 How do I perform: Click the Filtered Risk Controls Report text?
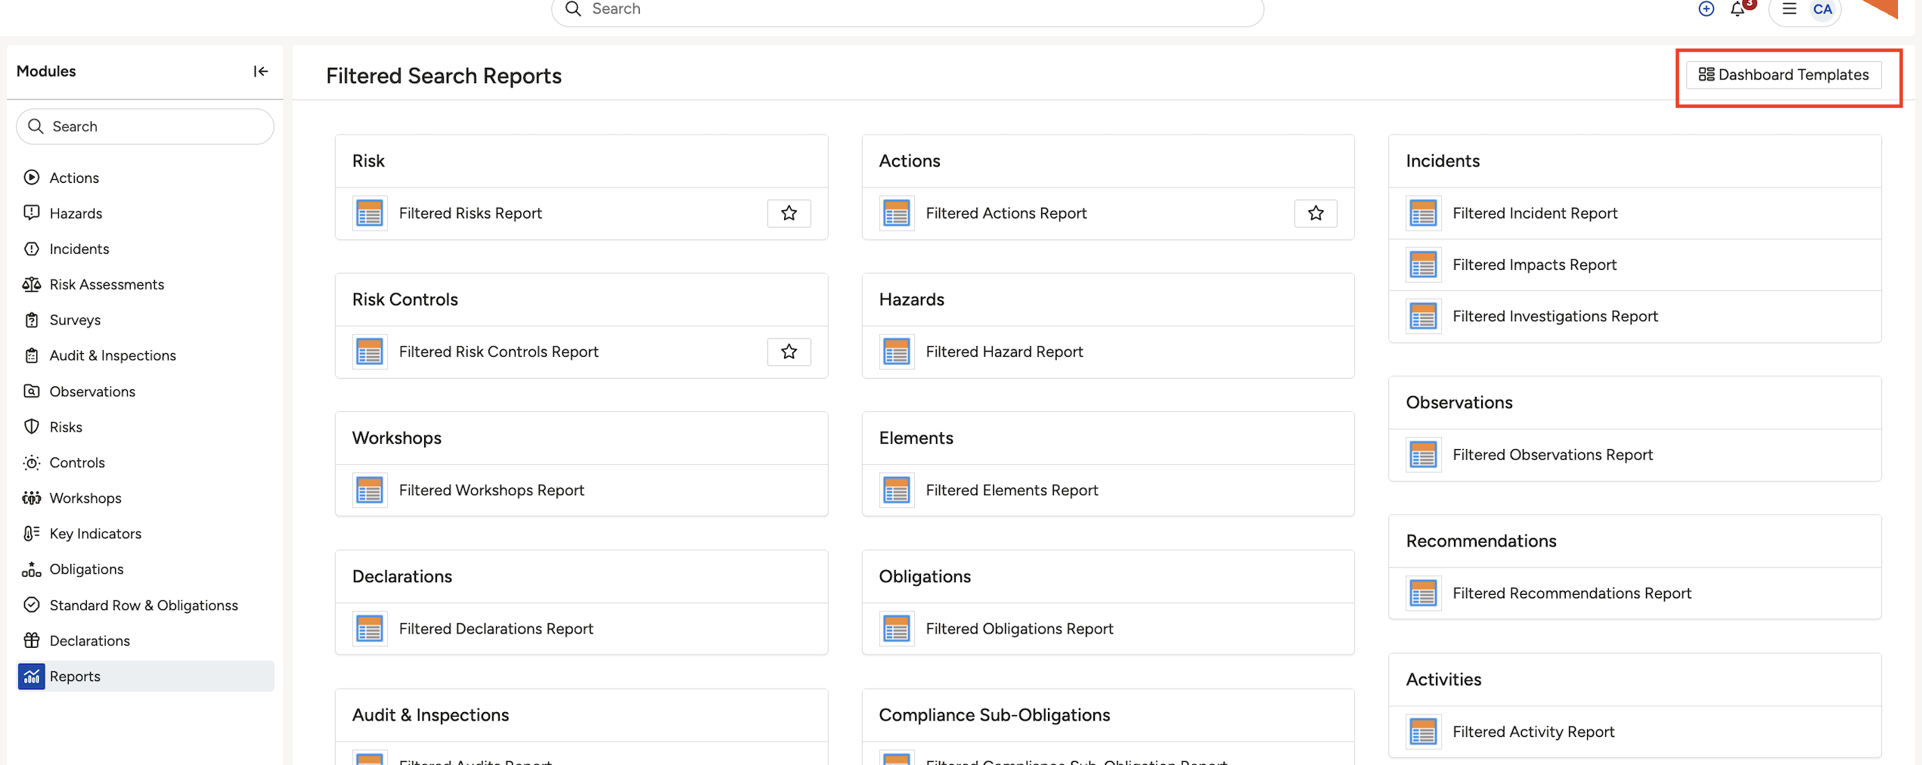pos(498,352)
